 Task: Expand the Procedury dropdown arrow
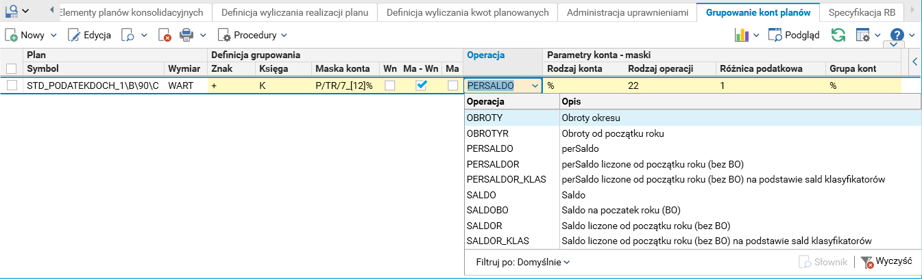pos(284,35)
